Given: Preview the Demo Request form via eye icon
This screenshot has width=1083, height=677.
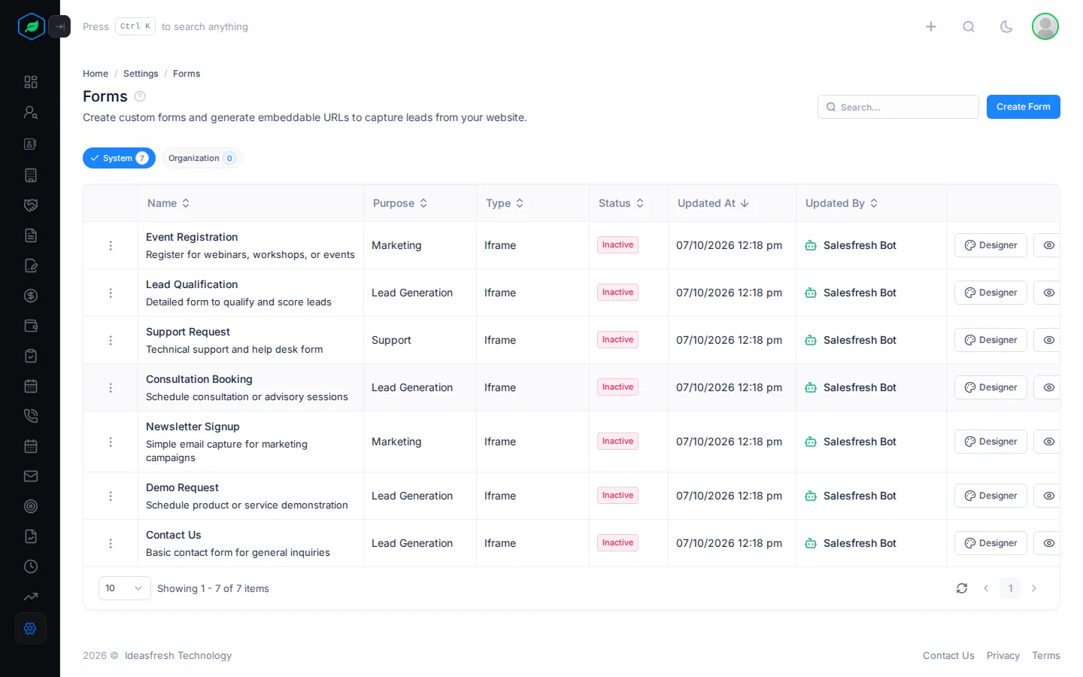Looking at the screenshot, I should [x=1048, y=496].
